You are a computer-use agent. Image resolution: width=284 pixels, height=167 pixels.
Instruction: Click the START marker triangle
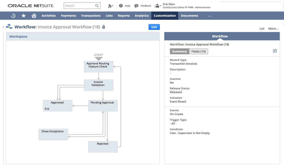pyautogui.click(x=99, y=59)
